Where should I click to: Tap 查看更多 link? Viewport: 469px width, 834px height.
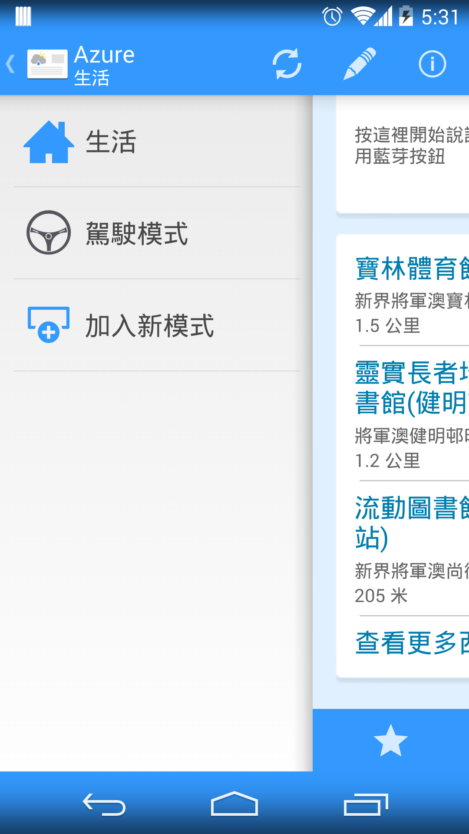[x=412, y=642]
